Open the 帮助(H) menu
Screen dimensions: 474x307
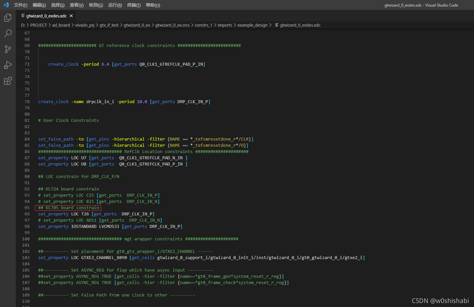coord(153,5)
